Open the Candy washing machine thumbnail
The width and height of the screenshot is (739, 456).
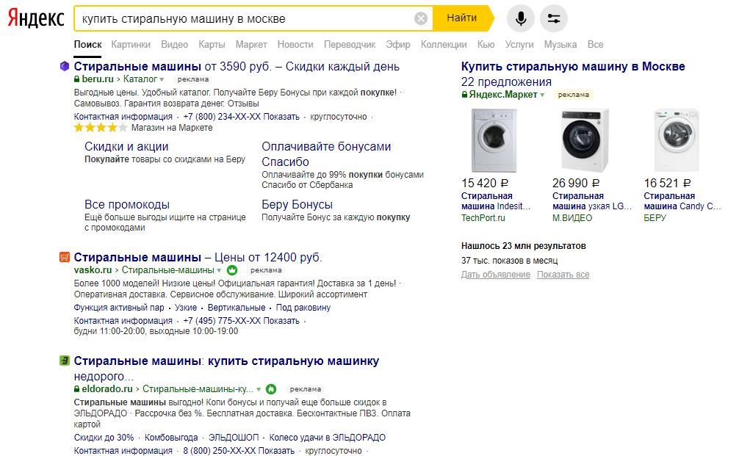(677, 140)
